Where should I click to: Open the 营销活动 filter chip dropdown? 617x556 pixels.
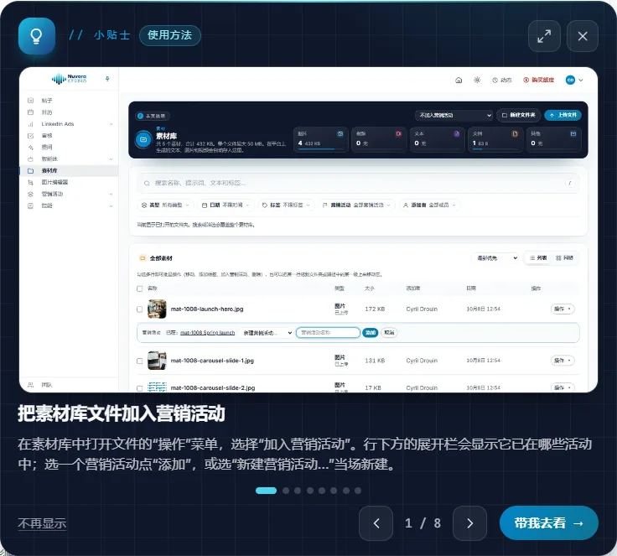coord(356,205)
